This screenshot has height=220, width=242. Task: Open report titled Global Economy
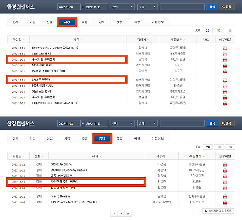tap(61, 164)
